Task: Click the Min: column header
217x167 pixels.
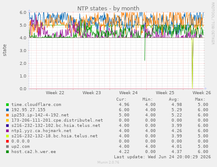Action: pos(148,99)
